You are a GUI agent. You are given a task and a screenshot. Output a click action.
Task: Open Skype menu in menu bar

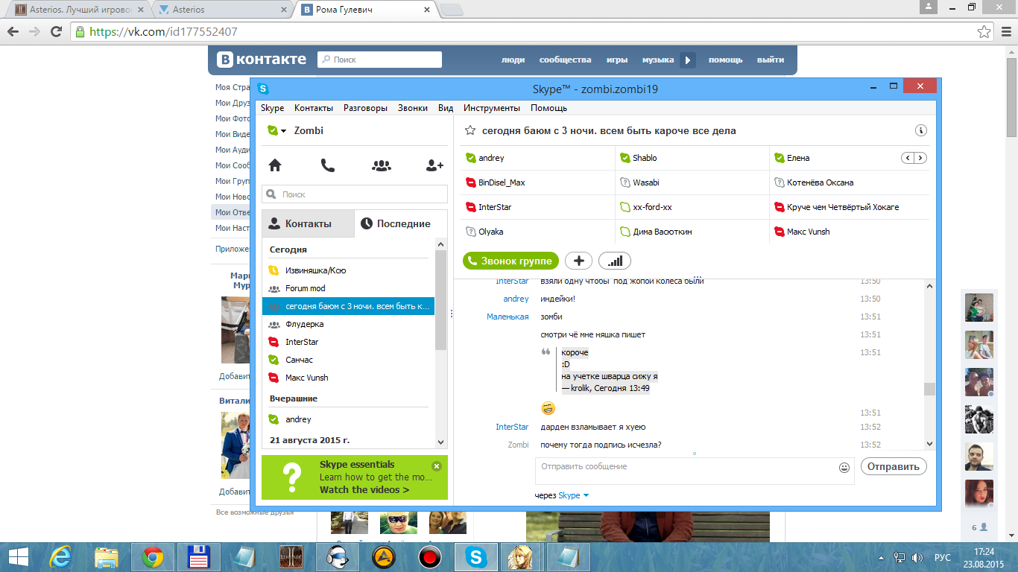click(272, 108)
